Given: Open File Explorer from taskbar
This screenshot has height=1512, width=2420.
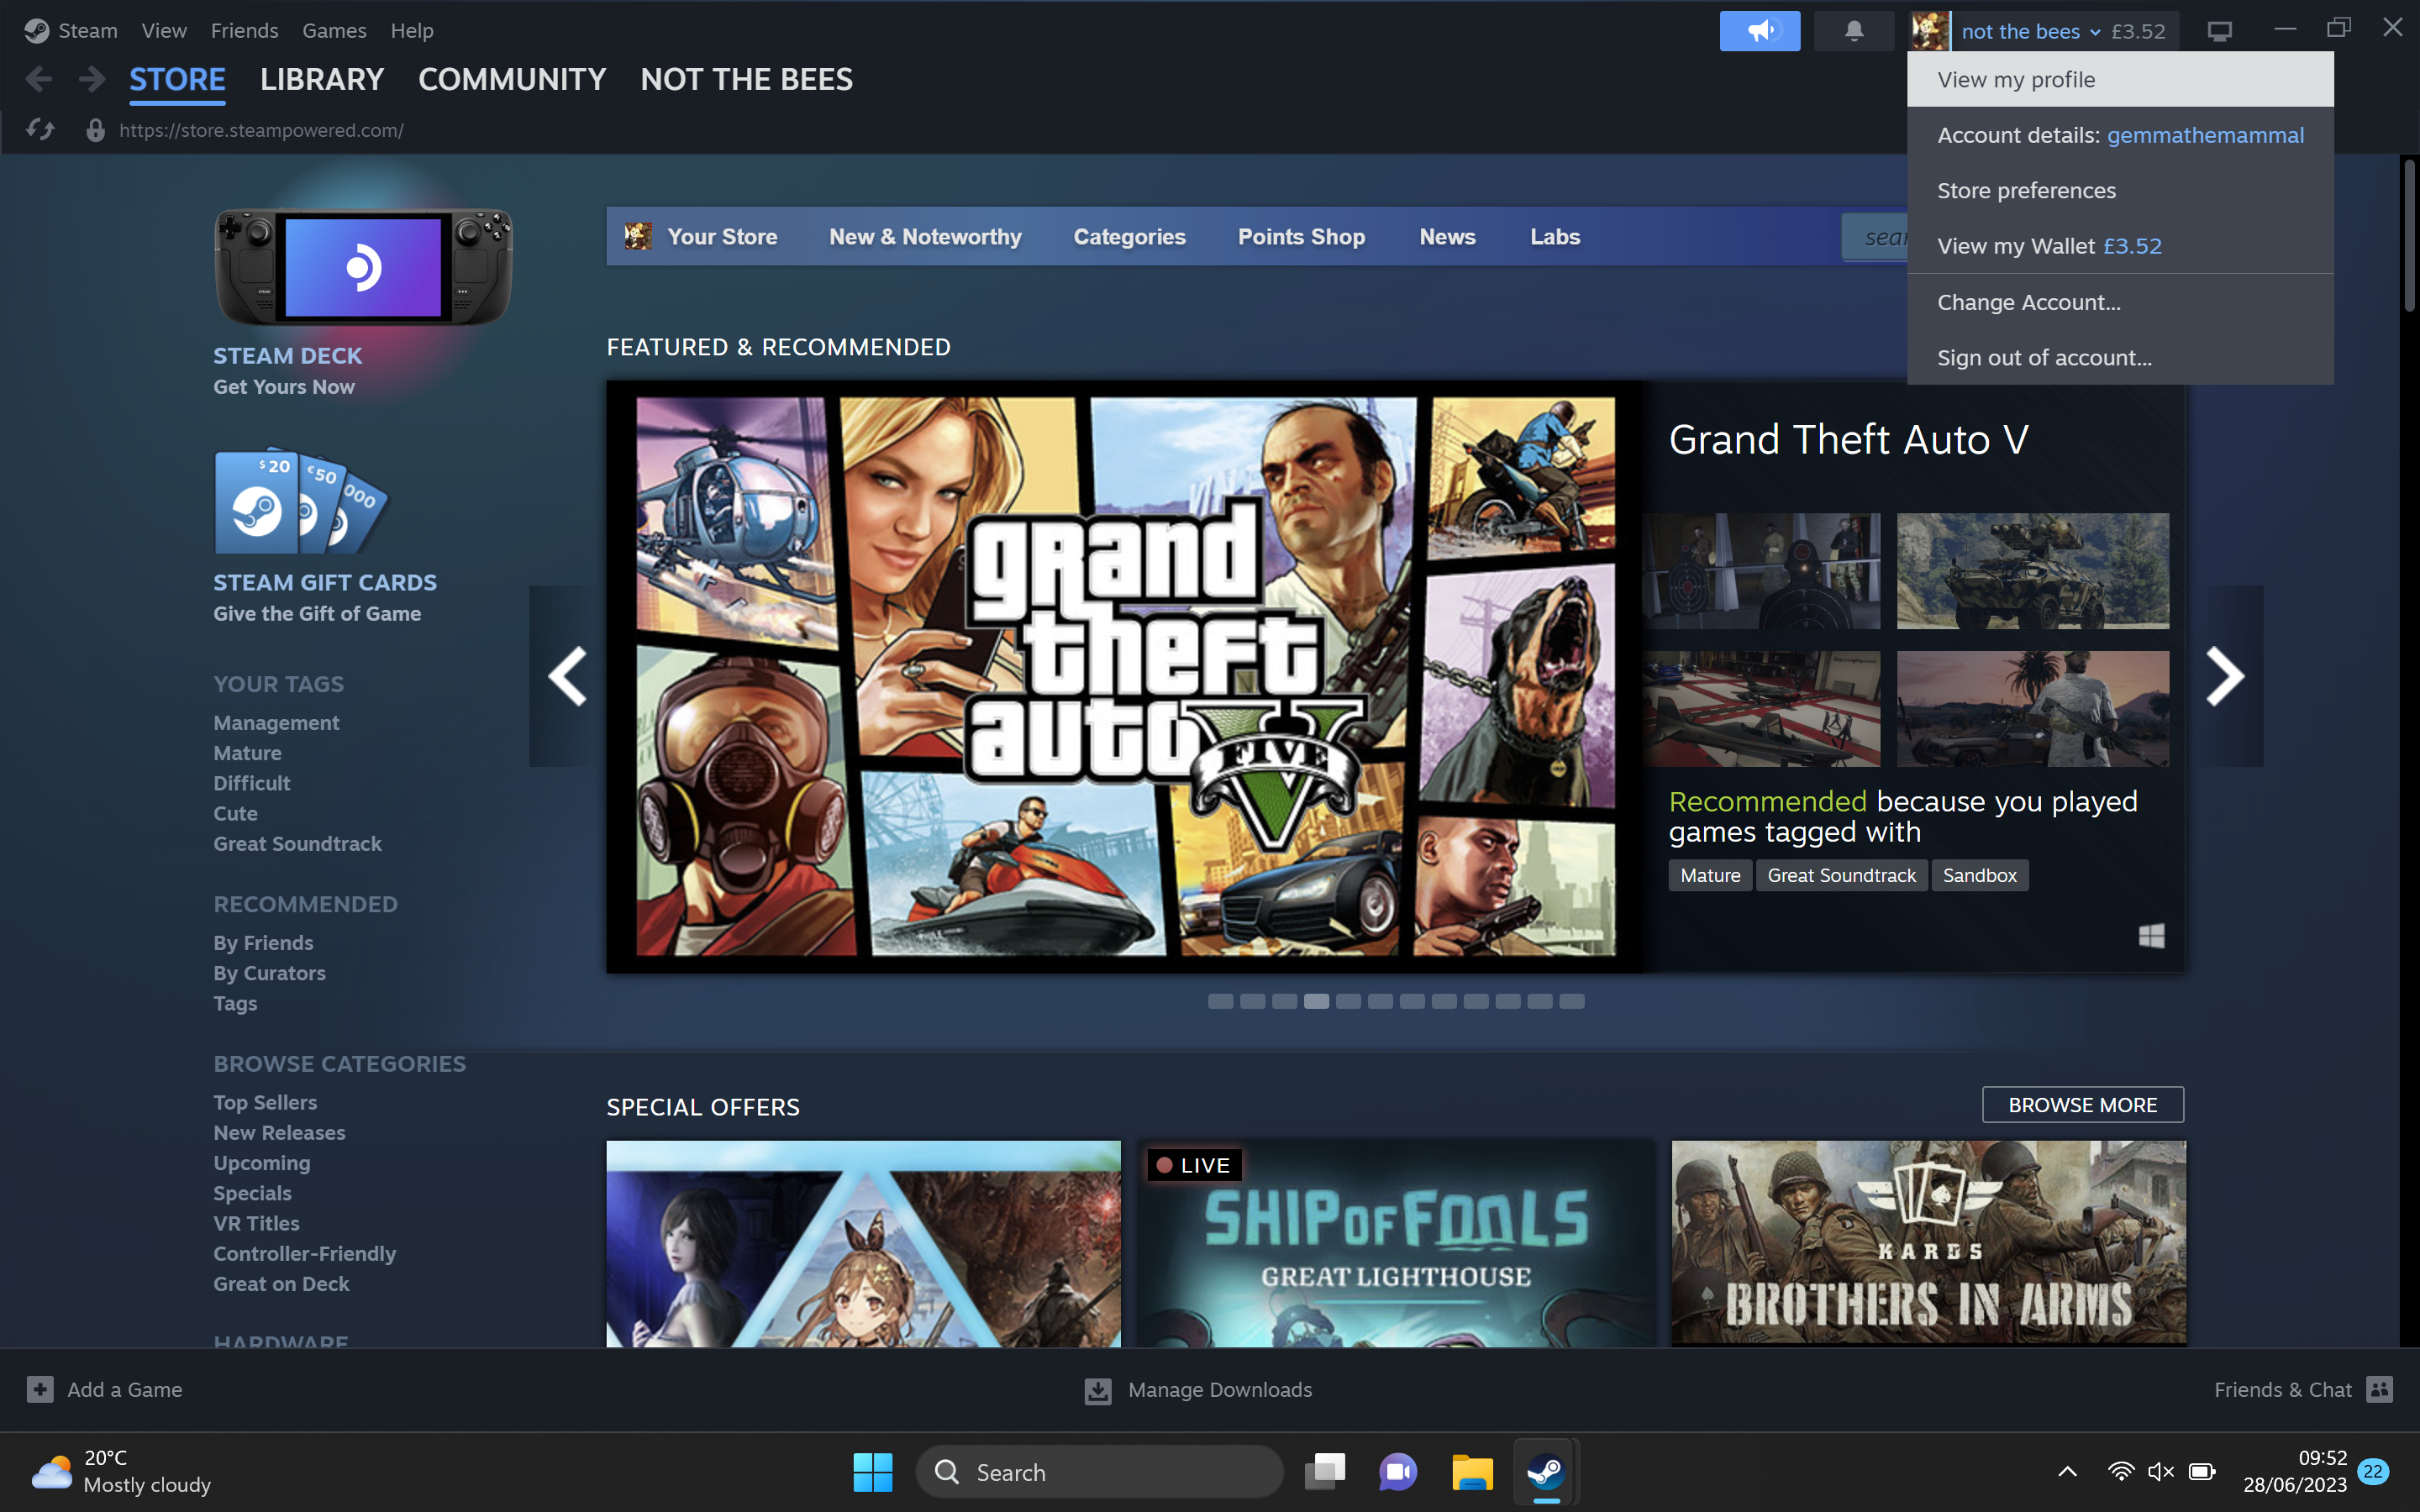Looking at the screenshot, I should click(1472, 1472).
